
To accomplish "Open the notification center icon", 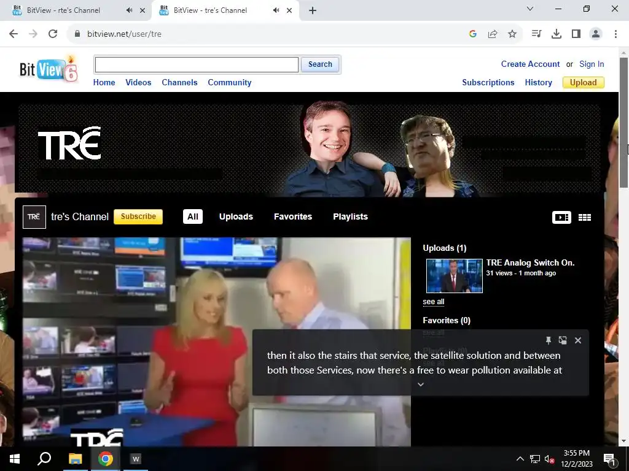I will pyautogui.click(x=609, y=459).
